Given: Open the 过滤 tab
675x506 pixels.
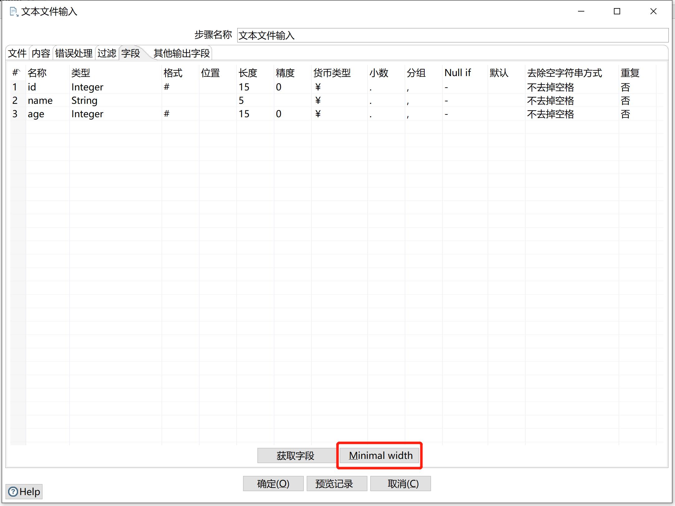Looking at the screenshot, I should 107,53.
